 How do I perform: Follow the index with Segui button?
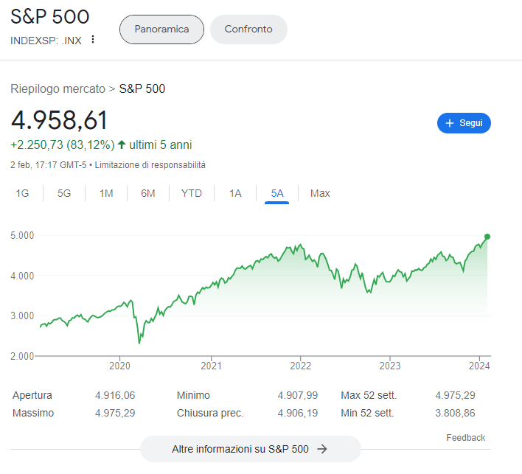click(x=464, y=123)
